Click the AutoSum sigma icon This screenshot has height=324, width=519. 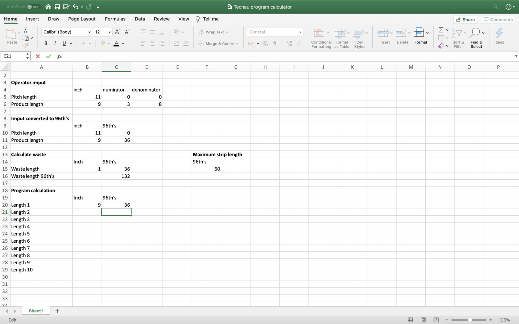[441, 30]
